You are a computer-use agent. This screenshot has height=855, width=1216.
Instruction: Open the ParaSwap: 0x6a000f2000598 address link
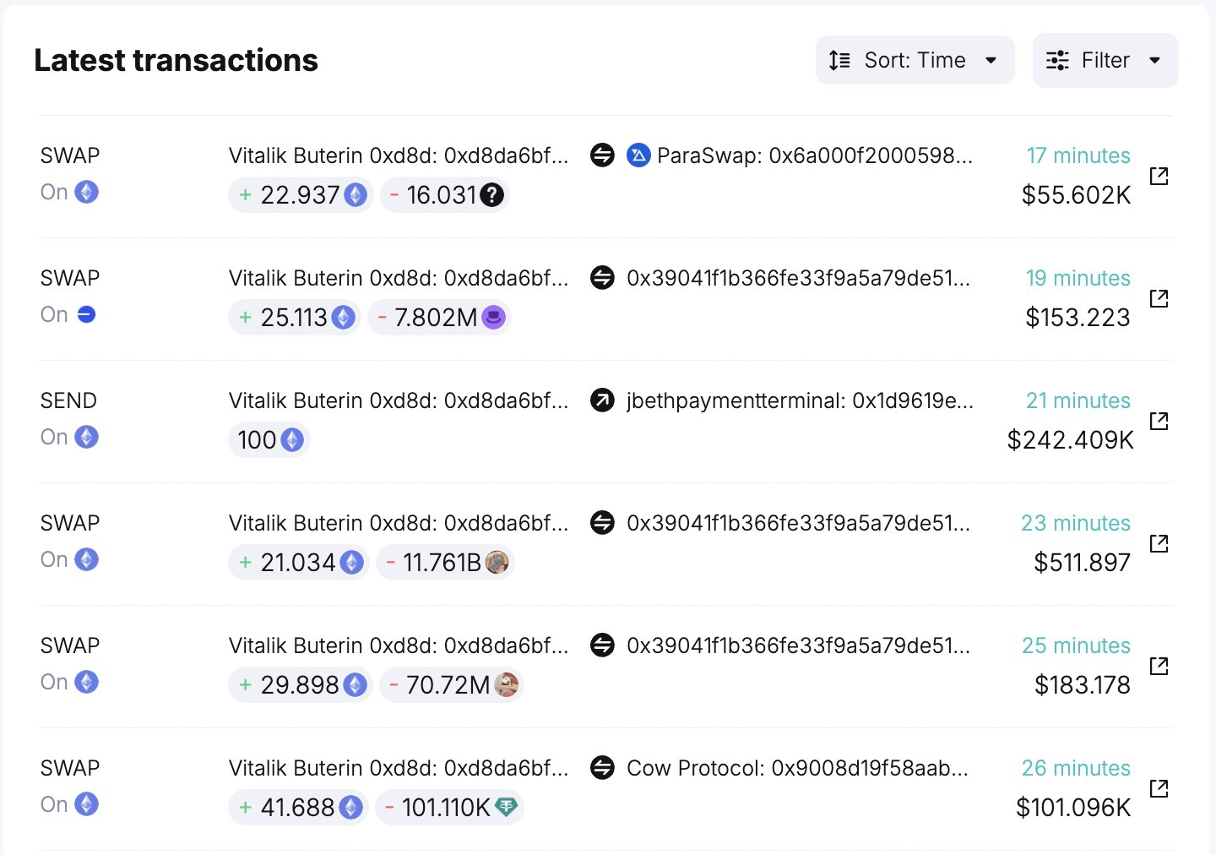[814, 155]
